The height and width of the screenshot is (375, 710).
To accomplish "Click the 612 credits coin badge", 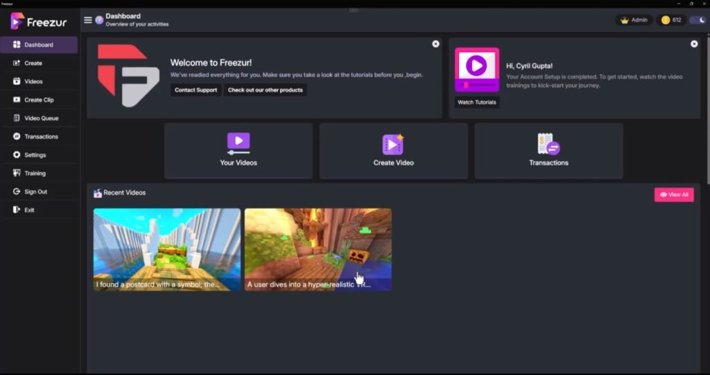I will tap(671, 20).
